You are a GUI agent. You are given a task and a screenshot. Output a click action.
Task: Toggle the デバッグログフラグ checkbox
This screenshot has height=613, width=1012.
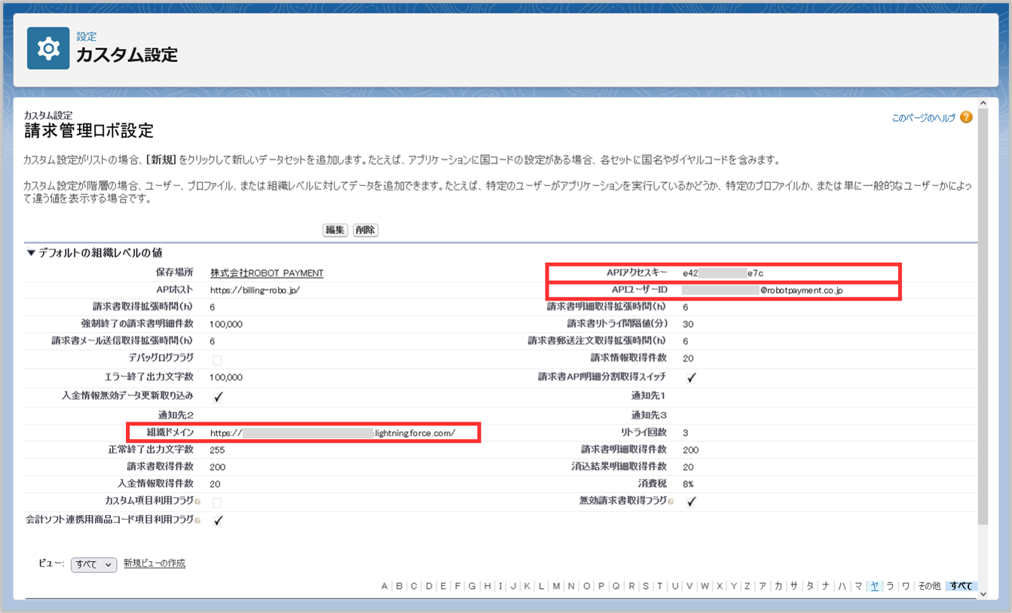(x=217, y=360)
